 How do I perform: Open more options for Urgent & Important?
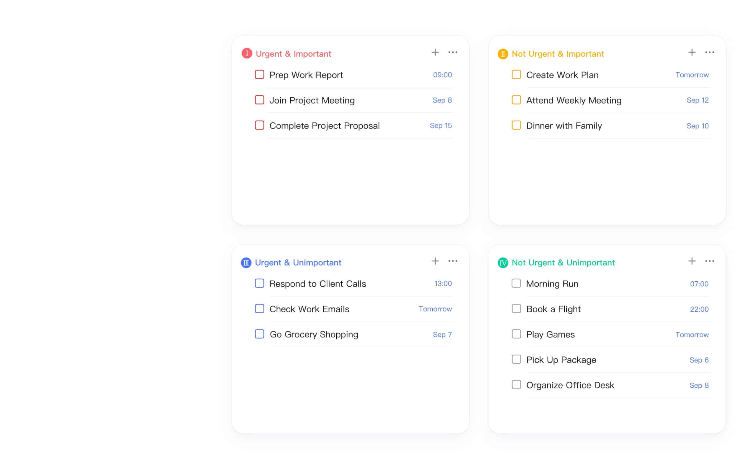[x=453, y=52]
